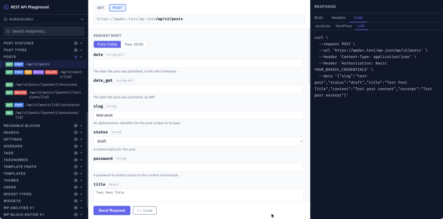
Task: Click the Authentication lock icon
Action: (5, 19)
